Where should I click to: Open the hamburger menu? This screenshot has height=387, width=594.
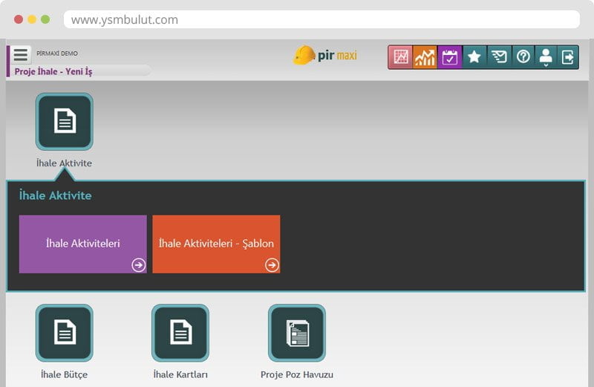(21, 55)
